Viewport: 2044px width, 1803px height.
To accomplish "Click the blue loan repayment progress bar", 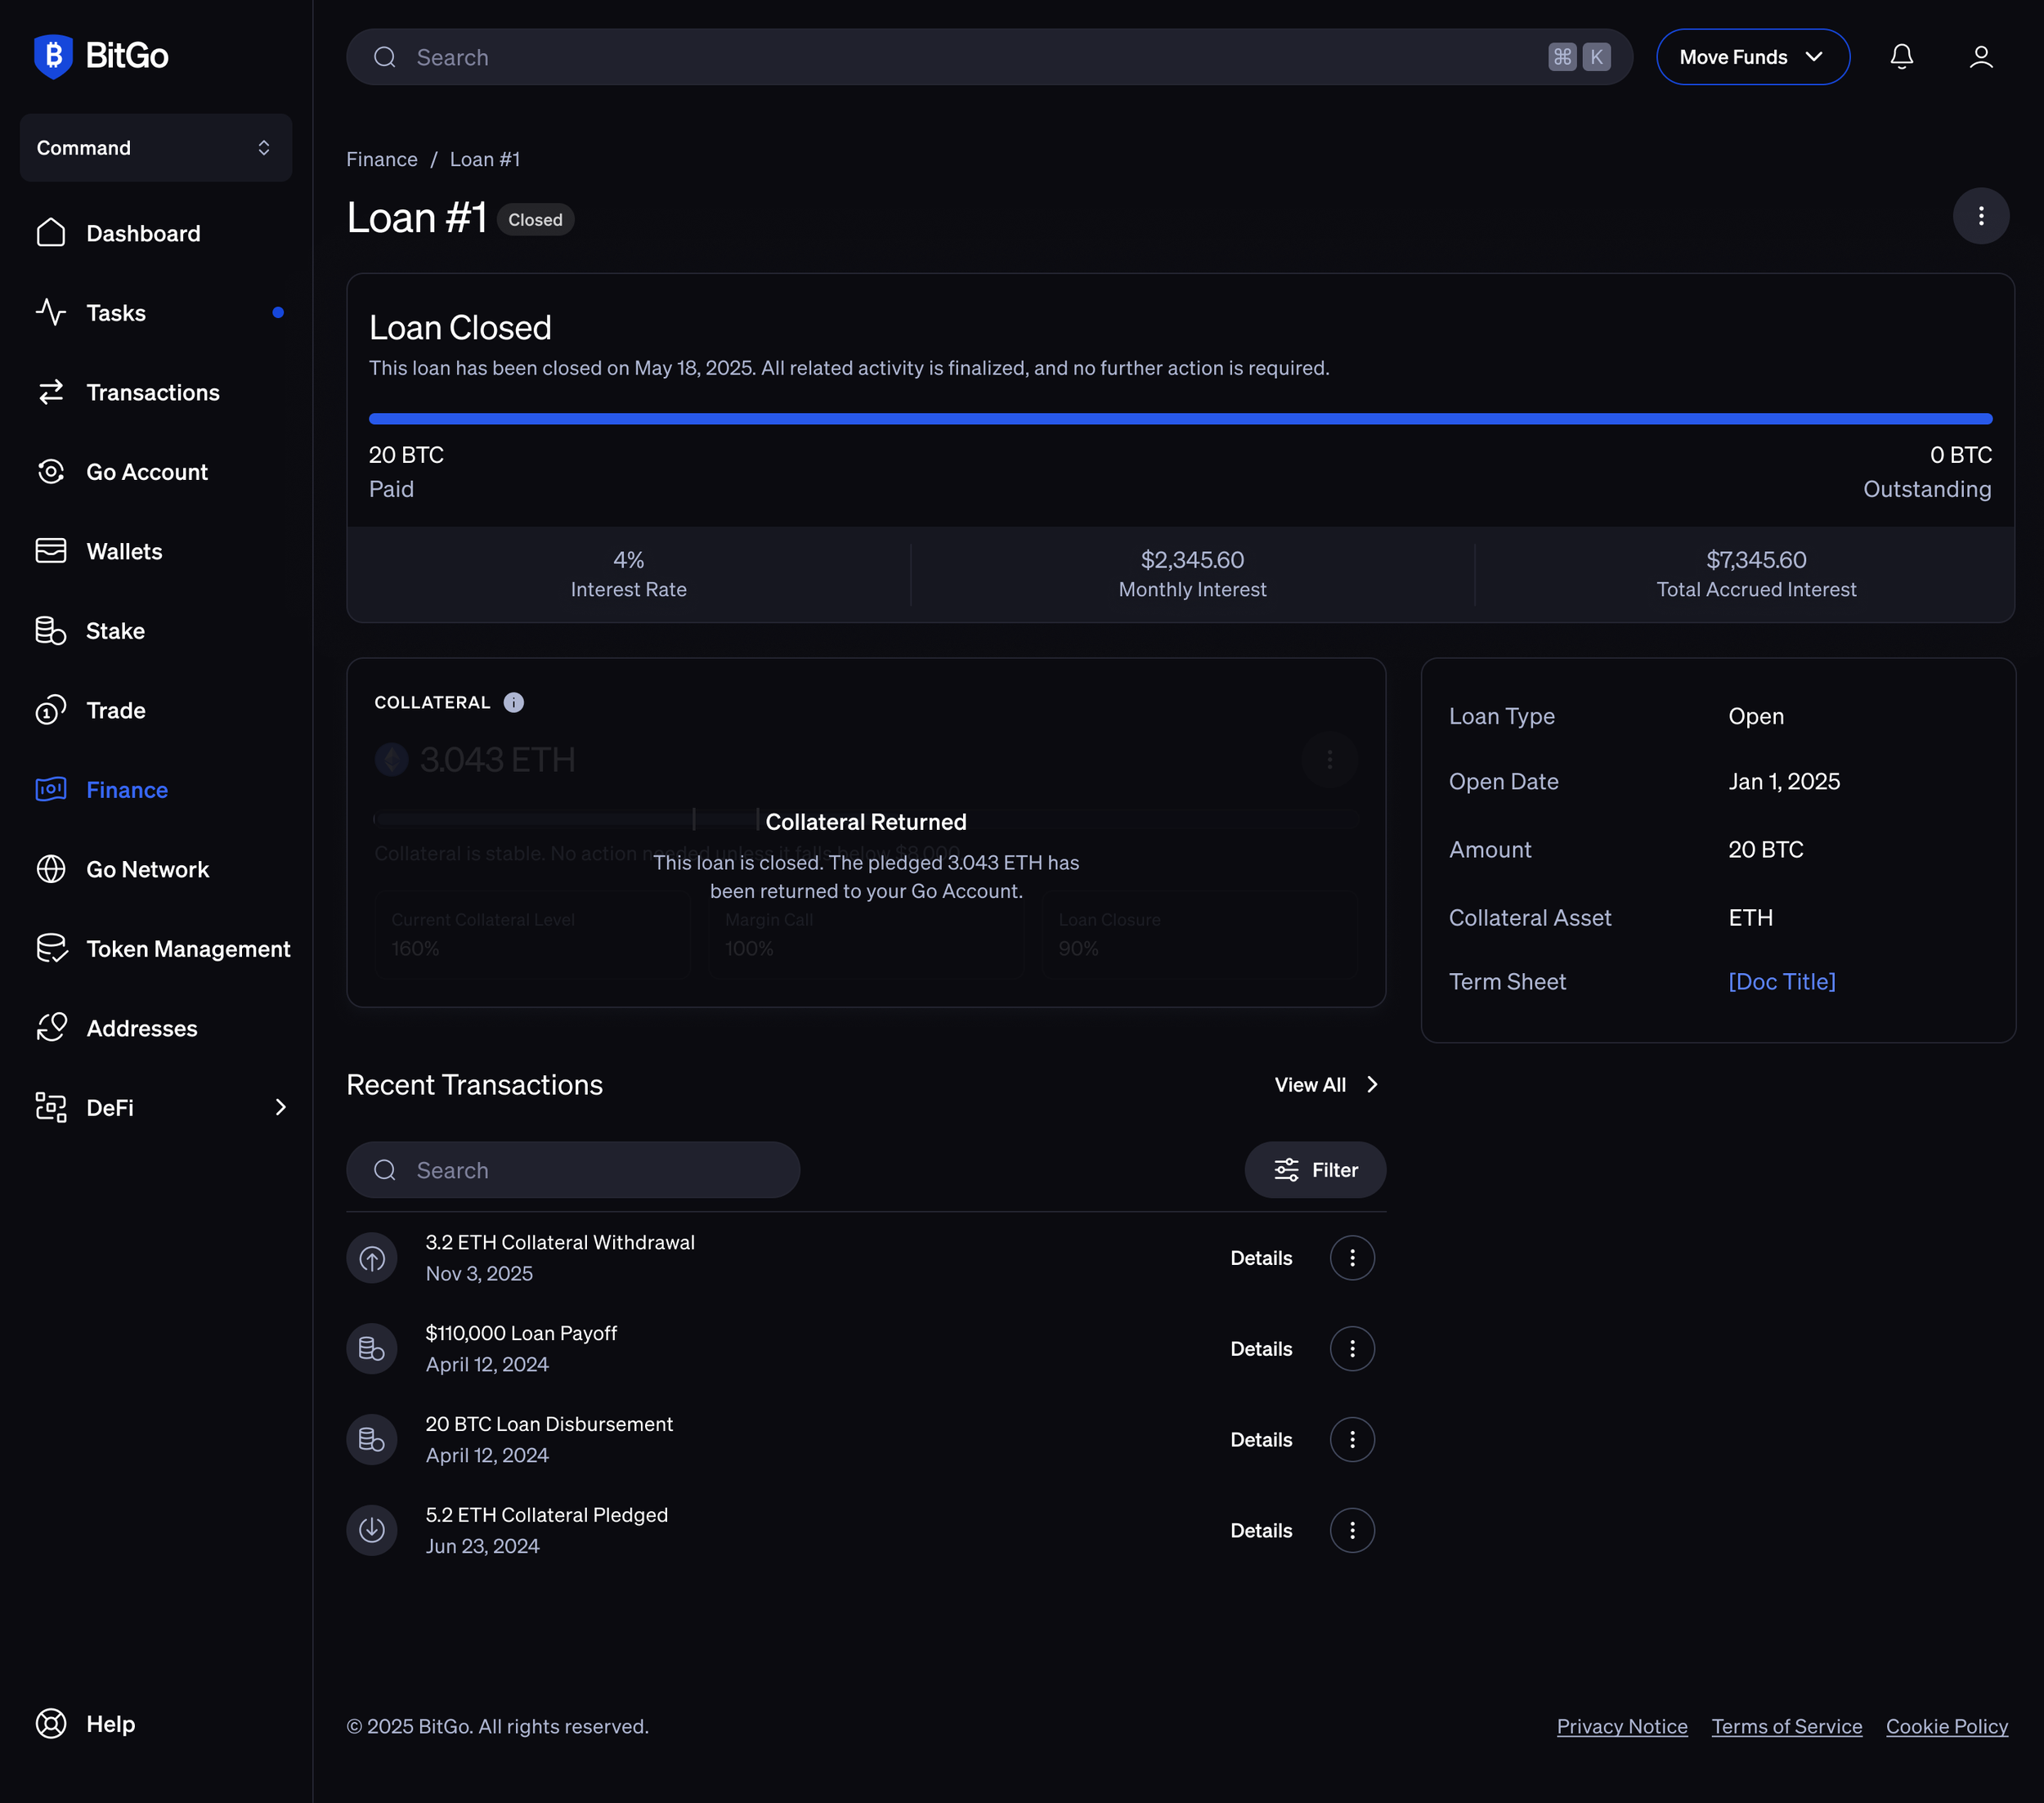I will (x=1180, y=418).
